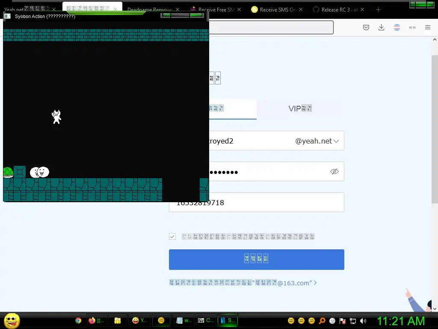The width and height of the screenshot is (438, 329).
Task: Switch to the Firefox taskbar button
Action: point(96,320)
